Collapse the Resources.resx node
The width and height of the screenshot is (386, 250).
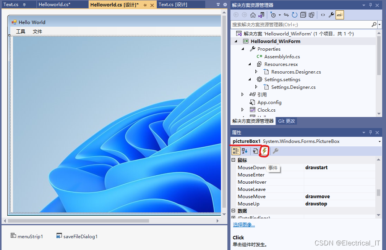[x=250, y=64]
